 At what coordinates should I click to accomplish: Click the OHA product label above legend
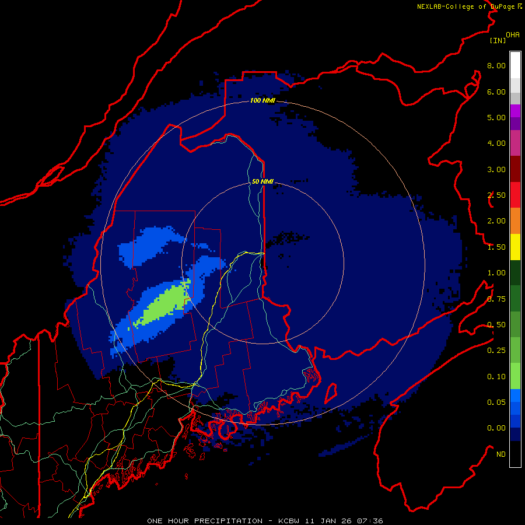(x=513, y=35)
